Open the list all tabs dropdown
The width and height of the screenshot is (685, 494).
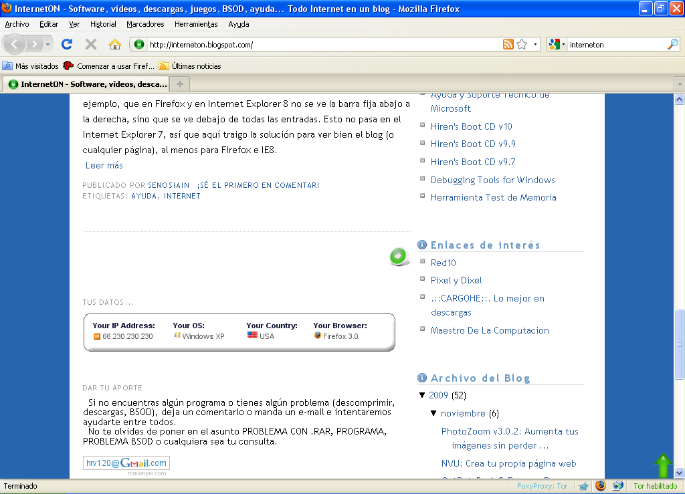click(x=680, y=84)
